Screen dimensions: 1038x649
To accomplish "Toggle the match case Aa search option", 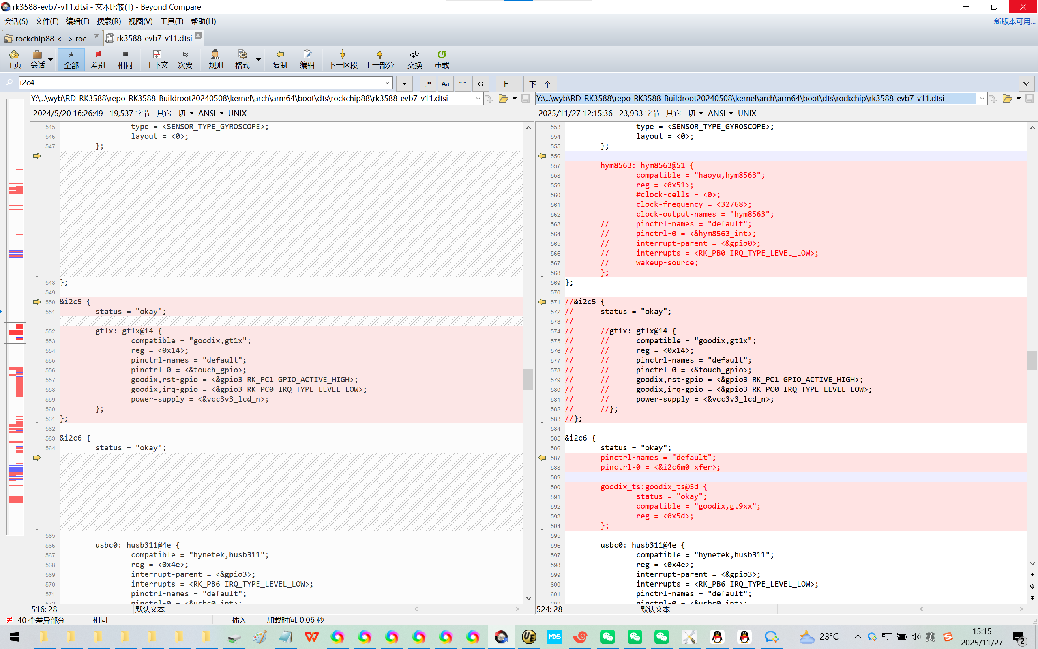I will point(445,84).
